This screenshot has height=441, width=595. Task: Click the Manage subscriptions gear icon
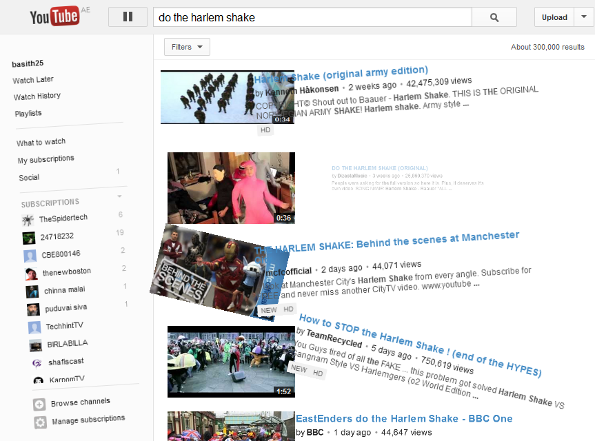tap(41, 422)
